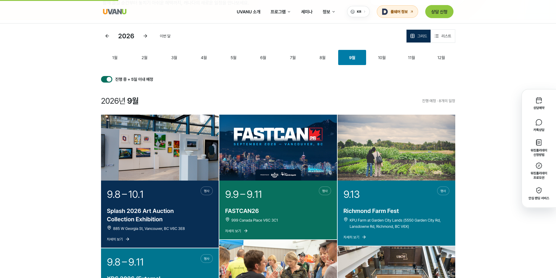Open FASTCAN26 event title
This screenshot has height=278, width=556.
[x=242, y=211]
